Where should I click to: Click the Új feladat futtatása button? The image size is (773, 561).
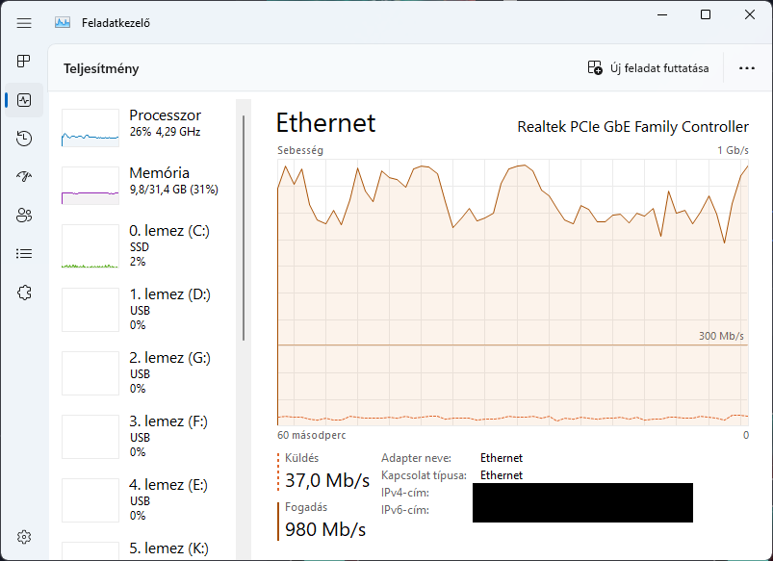click(x=648, y=68)
